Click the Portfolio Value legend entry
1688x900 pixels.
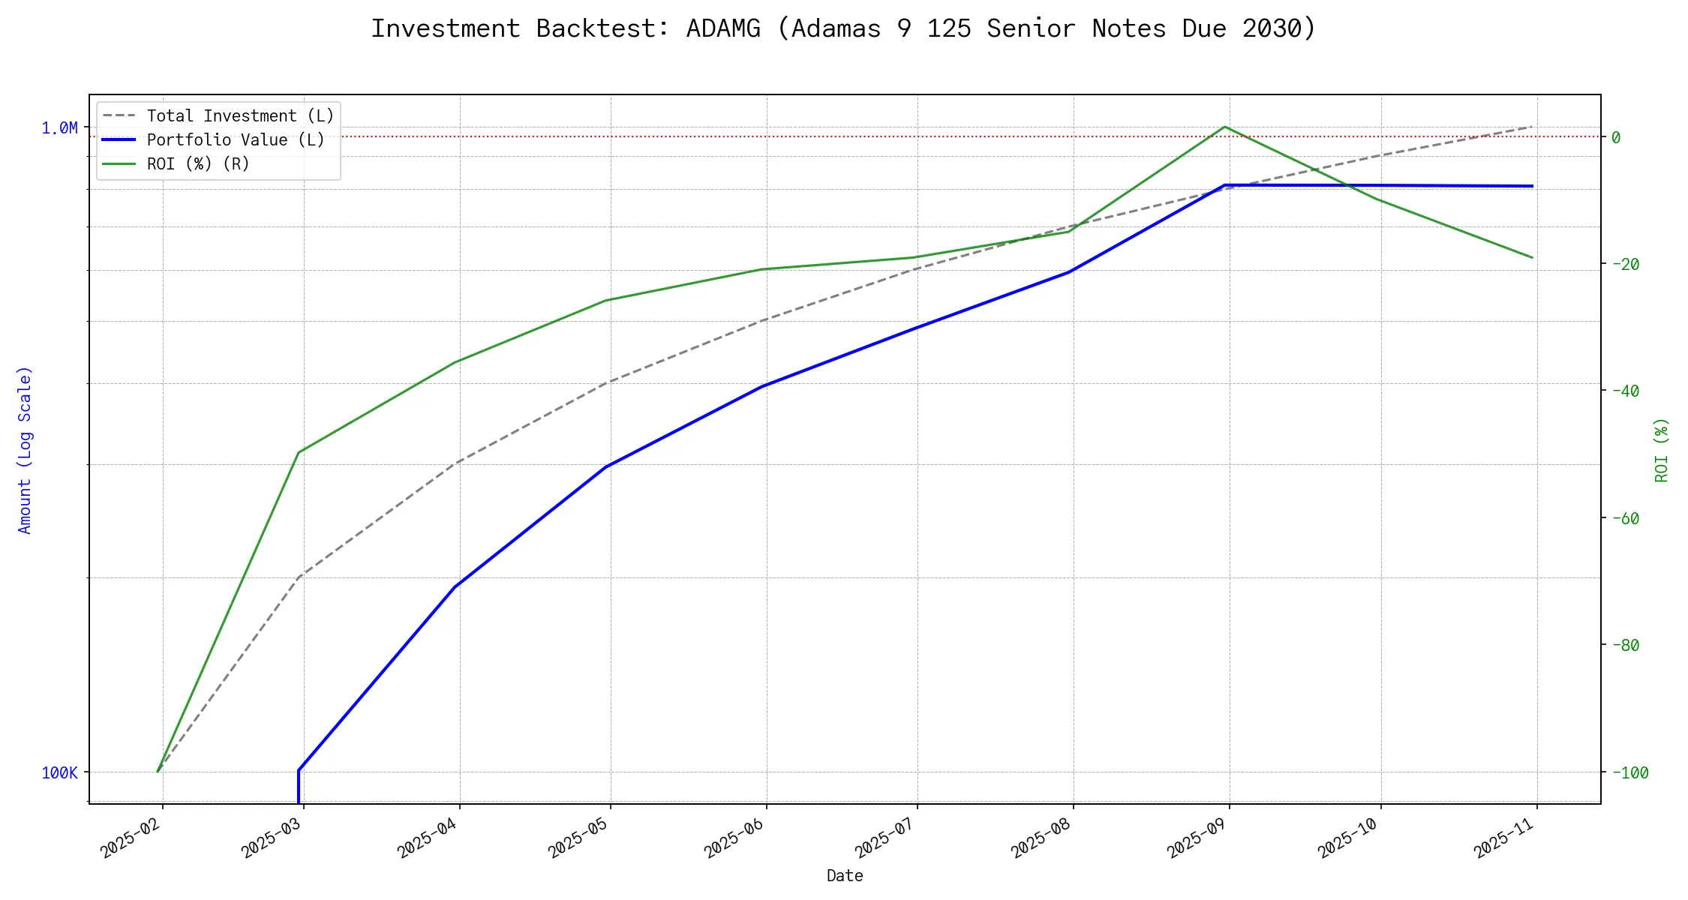[236, 140]
